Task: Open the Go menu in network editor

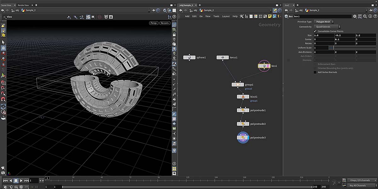Action: click(x=201, y=16)
